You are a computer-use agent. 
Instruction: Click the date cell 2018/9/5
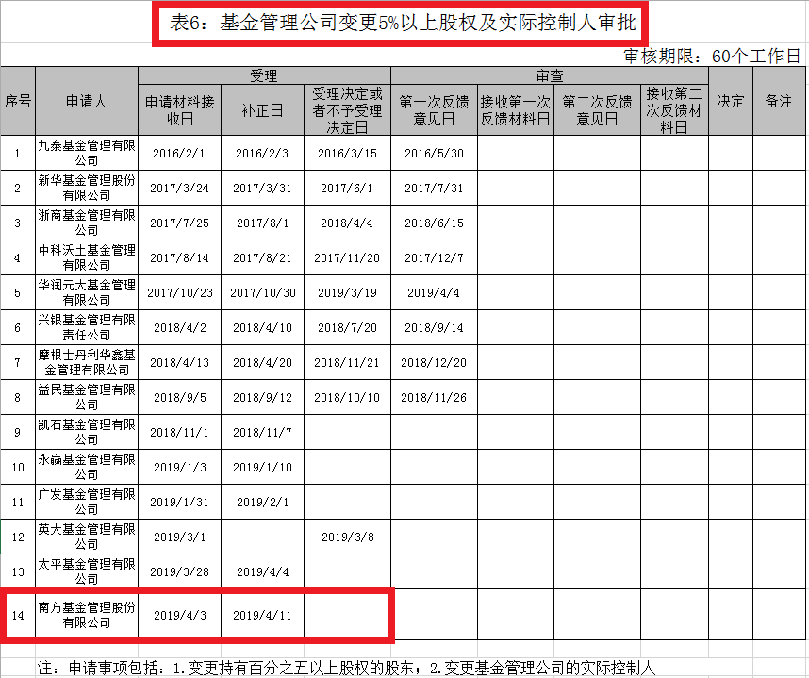tap(179, 397)
